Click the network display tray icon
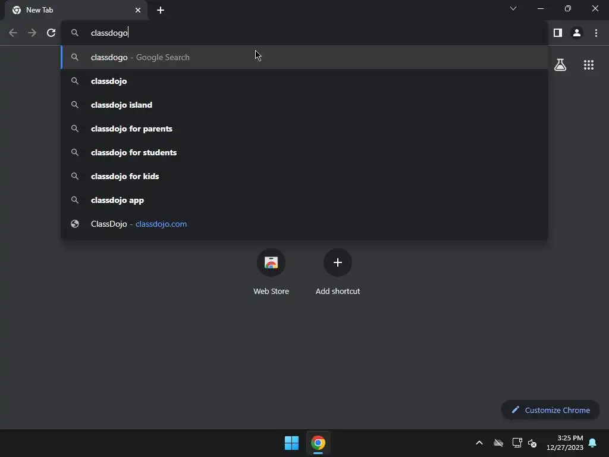609x457 pixels. [x=517, y=443]
